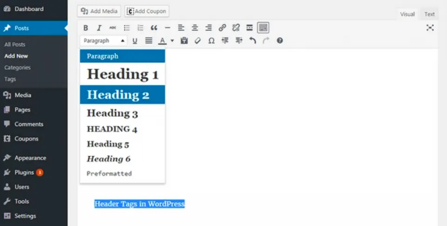
Task: Choose Heading 1 format
Action: pos(122,74)
